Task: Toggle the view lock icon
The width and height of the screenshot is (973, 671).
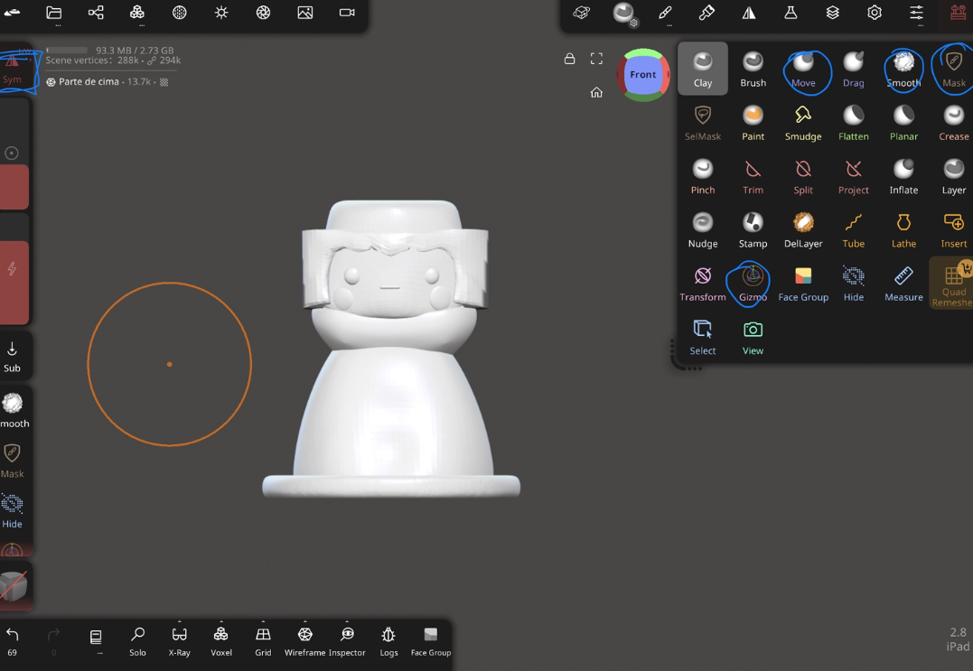Action: coord(569,59)
